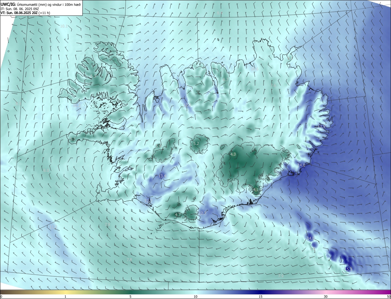Click the 8.0 value west of Iceland
The width and height of the screenshot is (391, 299).
(46, 170)
